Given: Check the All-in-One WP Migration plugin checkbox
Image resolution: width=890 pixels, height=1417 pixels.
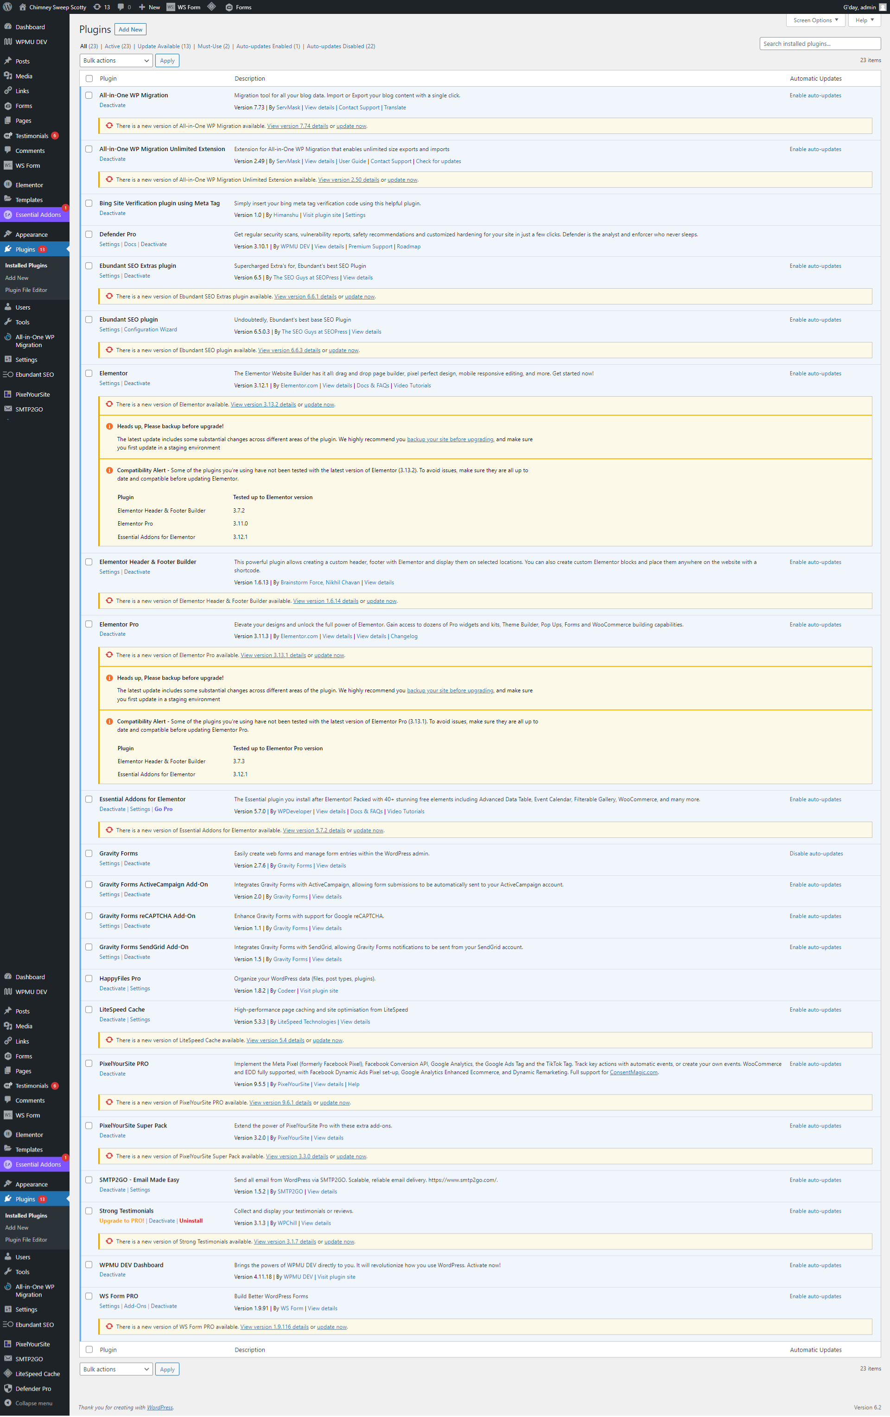Looking at the screenshot, I should coord(89,95).
